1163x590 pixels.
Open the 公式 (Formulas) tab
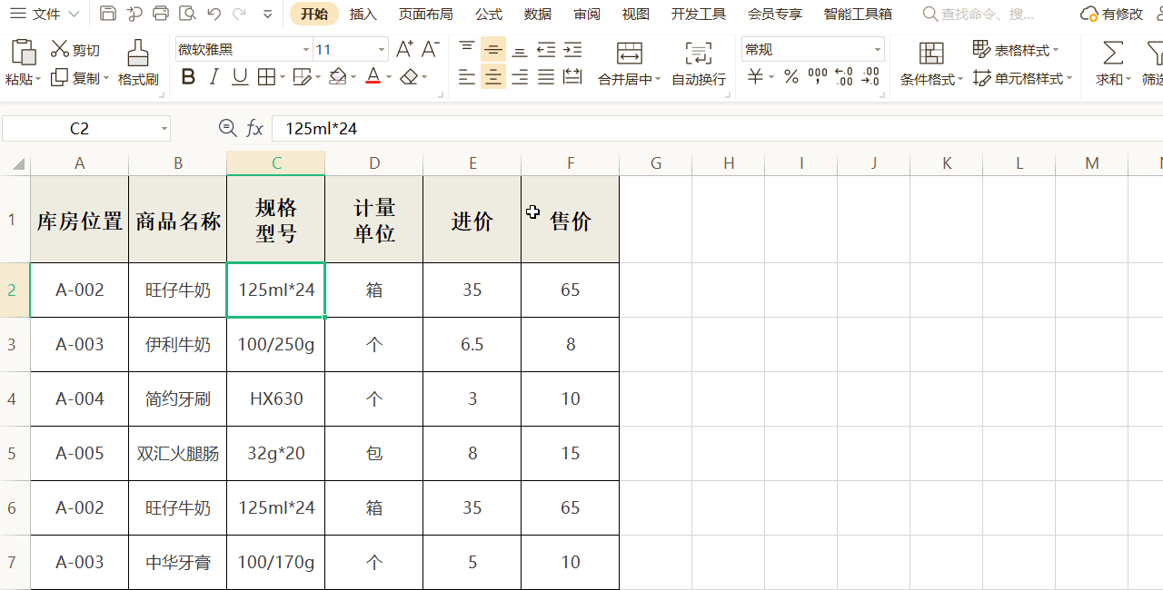[x=489, y=14]
